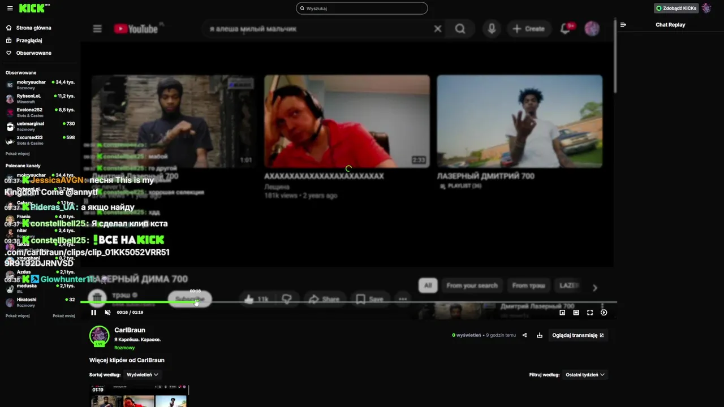Image resolution: width=724 pixels, height=407 pixels.
Task: Select Franio recommended channel
Action: click(40, 219)
